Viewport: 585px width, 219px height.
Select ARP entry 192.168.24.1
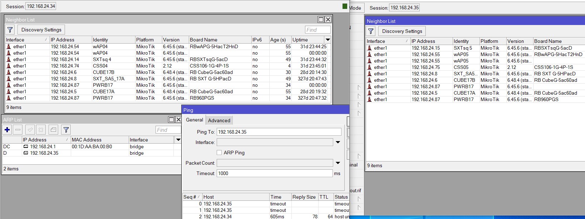pyautogui.click(x=92, y=146)
